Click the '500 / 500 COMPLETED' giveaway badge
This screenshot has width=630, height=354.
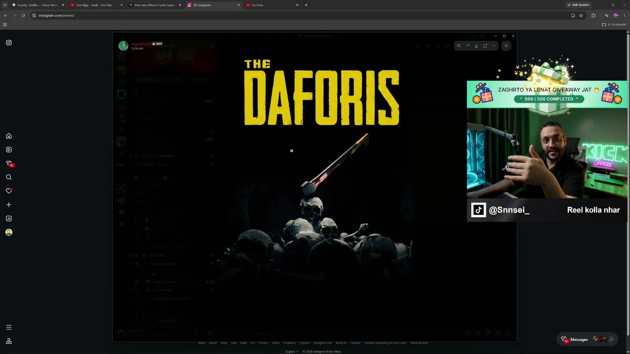[549, 99]
